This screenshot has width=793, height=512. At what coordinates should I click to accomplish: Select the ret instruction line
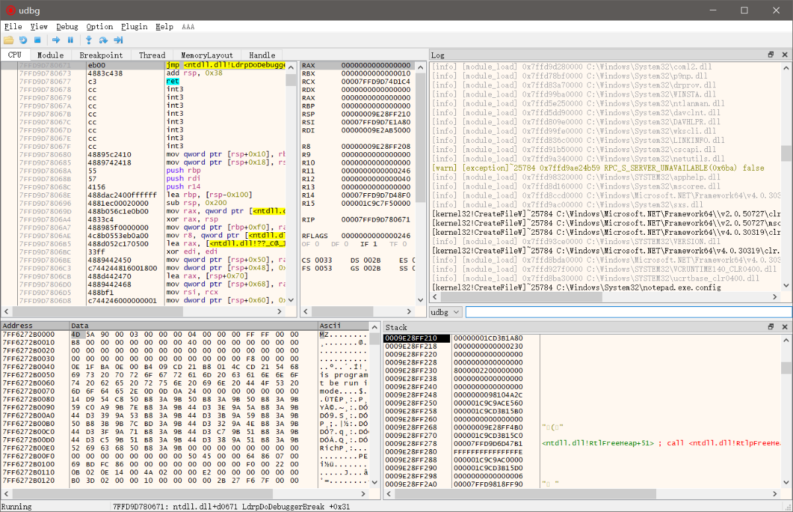(x=172, y=81)
